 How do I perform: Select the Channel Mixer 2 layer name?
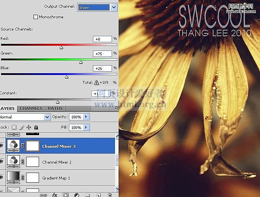(x=57, y=162)
